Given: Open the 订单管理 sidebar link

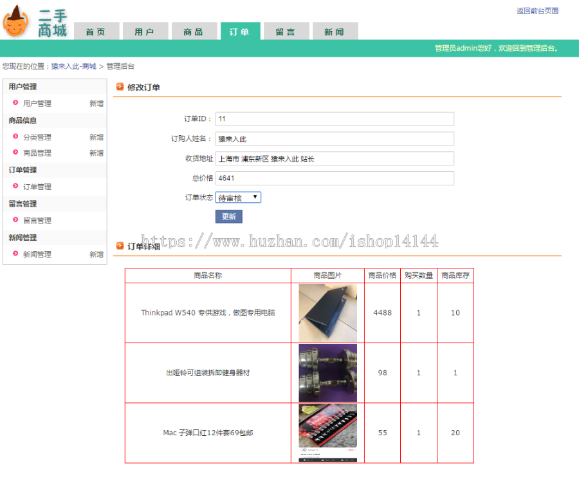Looking at the screenshot, I should tap(37, 187).
